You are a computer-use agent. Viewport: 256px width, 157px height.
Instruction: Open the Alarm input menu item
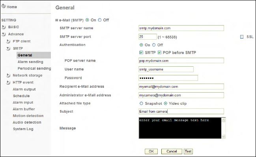tap(23, 102)
